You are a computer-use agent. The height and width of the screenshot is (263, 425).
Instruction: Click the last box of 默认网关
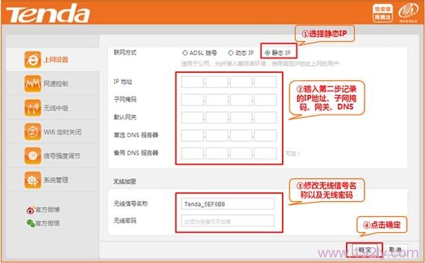[265, 117]
